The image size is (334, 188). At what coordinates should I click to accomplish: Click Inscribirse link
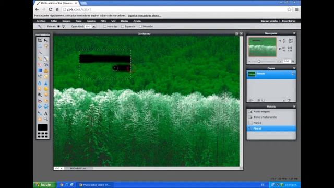[289, 21]
